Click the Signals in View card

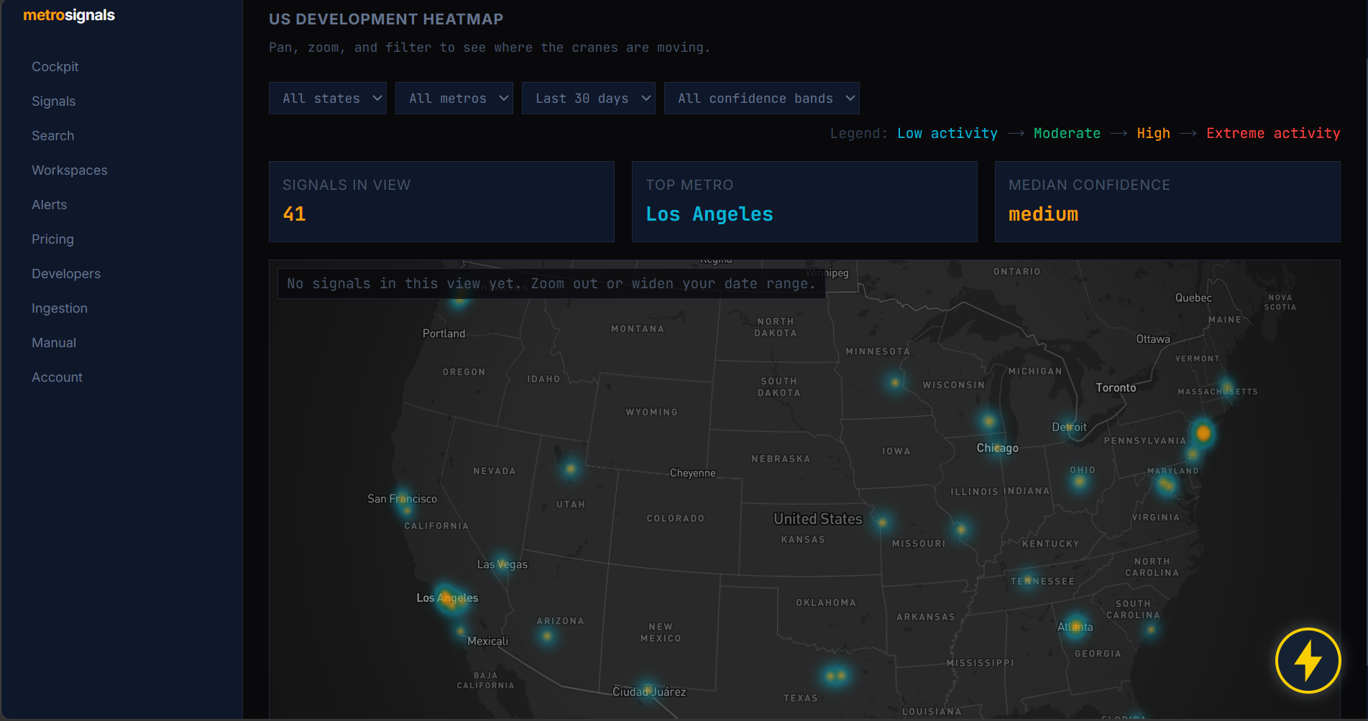click(441, 201)
